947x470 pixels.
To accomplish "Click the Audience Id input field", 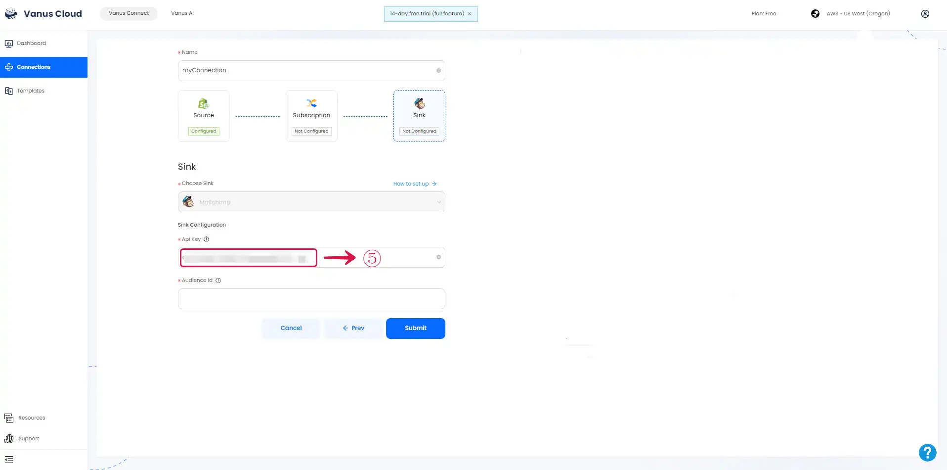I will [x=311, y=299].
